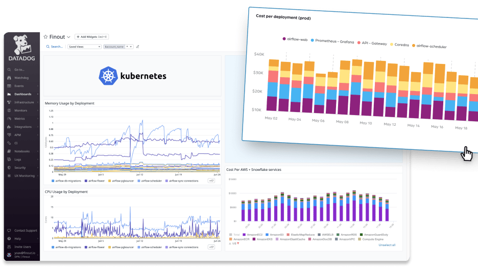Toggle AmazonS3 in AWS services legend
The width and height of the screenshot is (478, 268).
(x=275, y=235)
